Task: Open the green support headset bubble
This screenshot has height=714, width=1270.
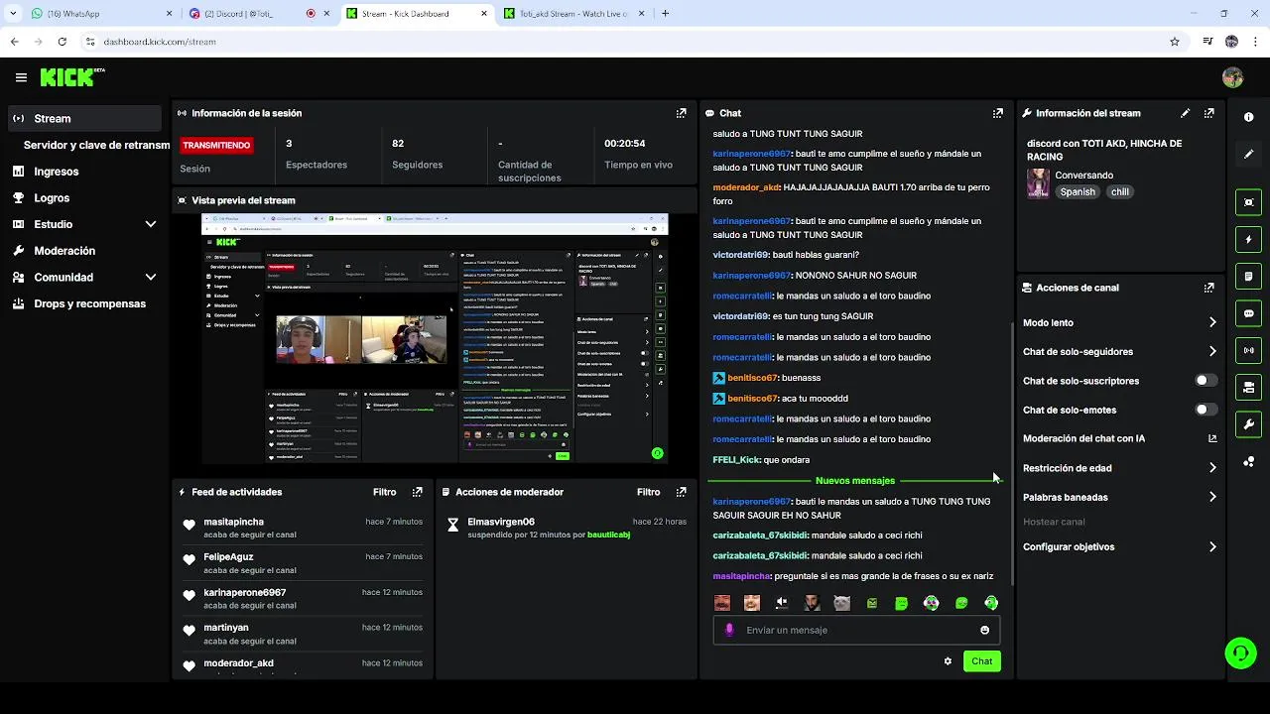Action: [x=1240, y=653]
